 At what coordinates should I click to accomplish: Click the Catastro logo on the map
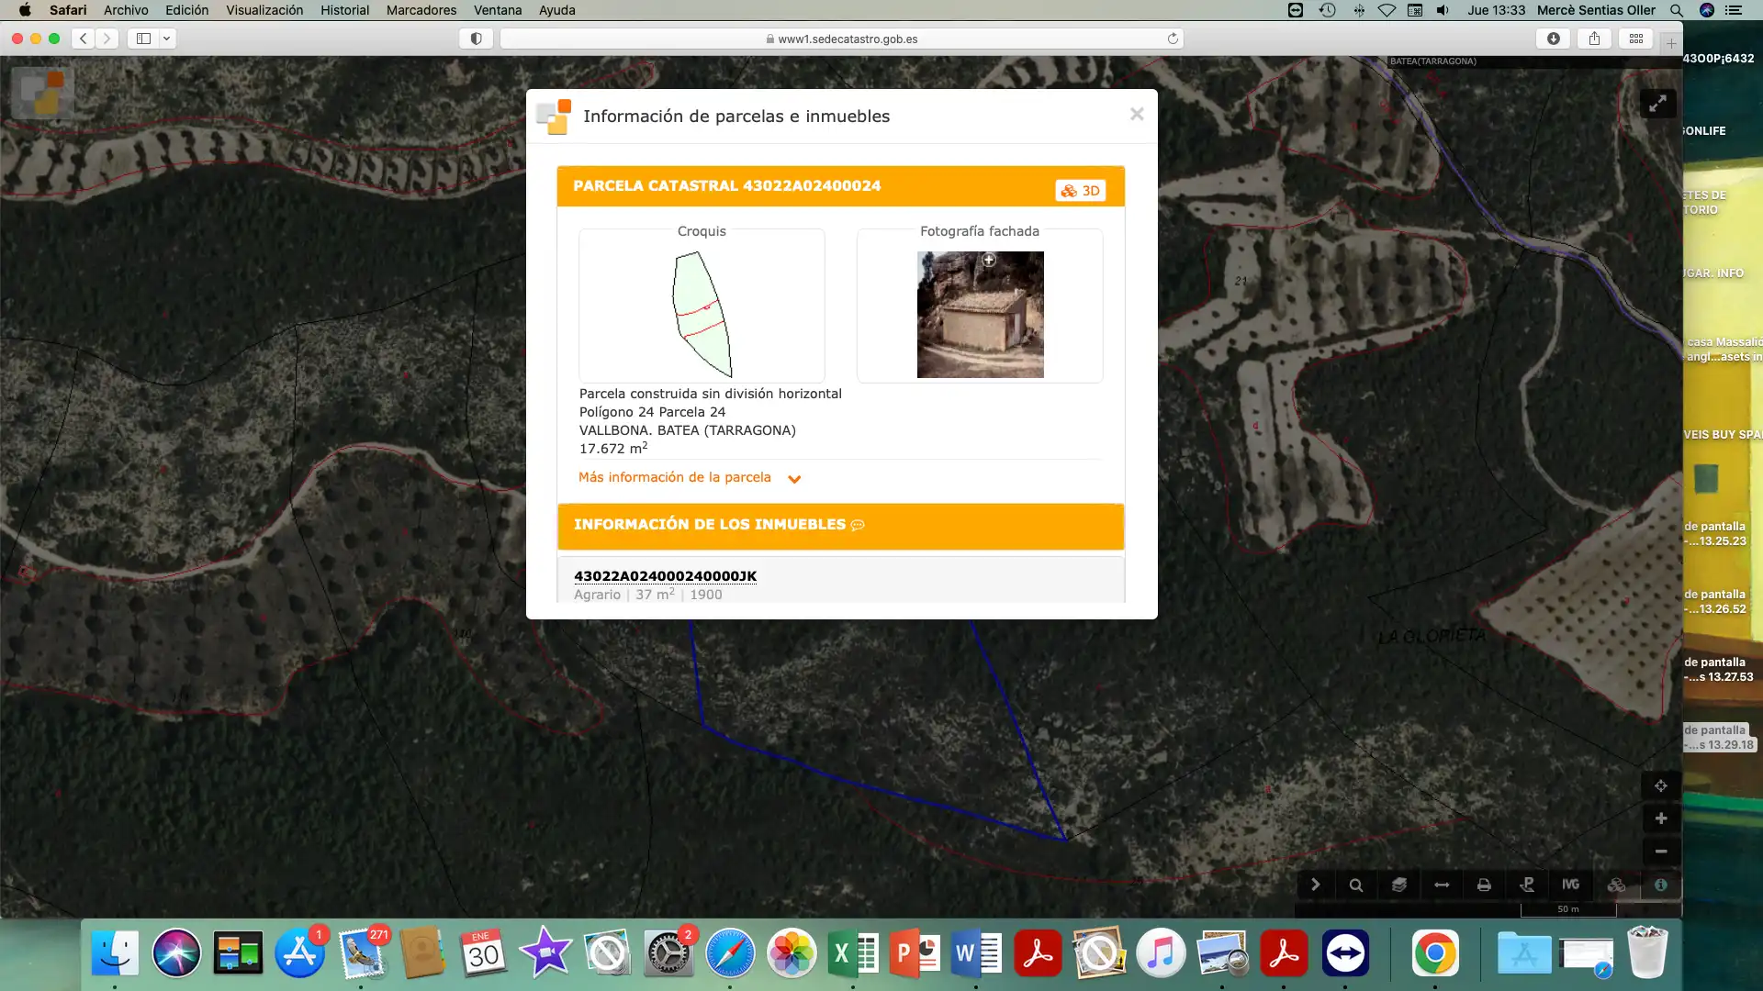pos(42,93)
